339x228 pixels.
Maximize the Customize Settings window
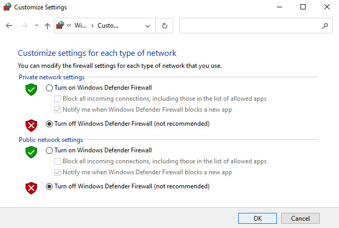[x=303, y=7]
